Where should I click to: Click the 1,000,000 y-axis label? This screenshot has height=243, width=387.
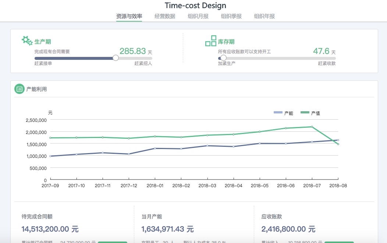pos(36,156)
